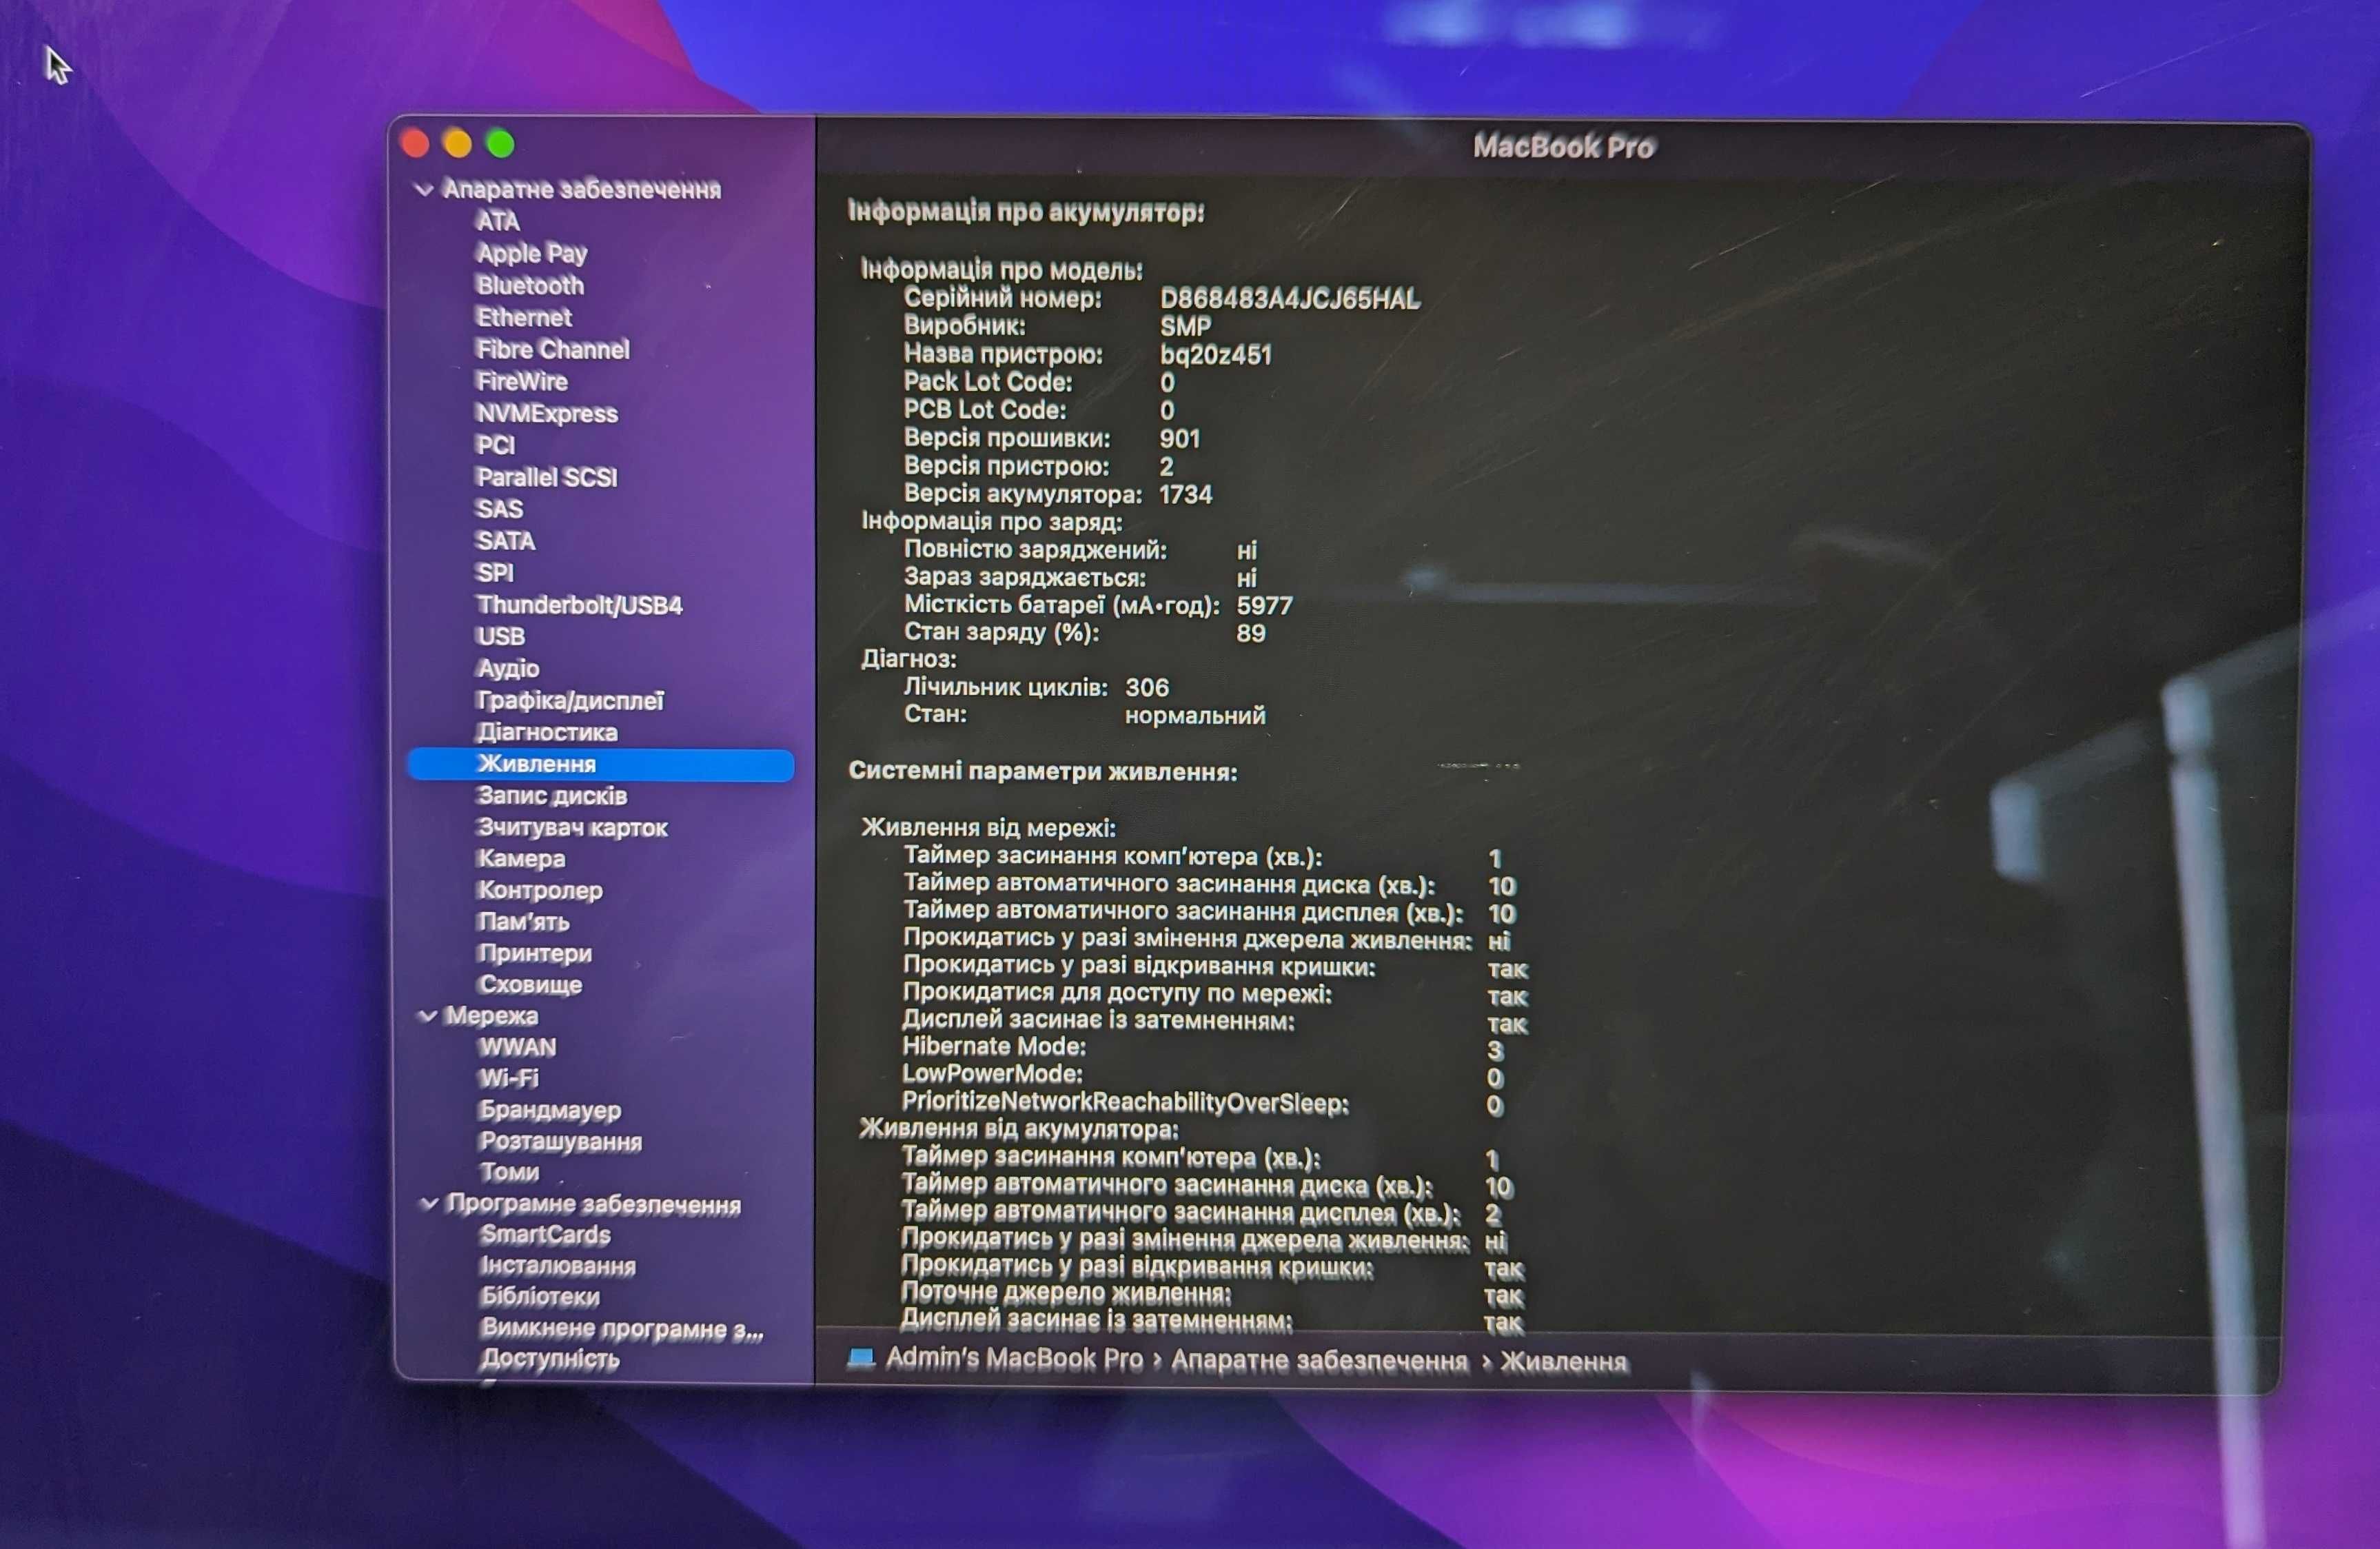Select FireWire in the sidebar
This screenshot has width=2380, height=1549.
click(x=521, y=381)
